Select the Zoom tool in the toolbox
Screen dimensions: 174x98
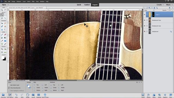(x=2, y=10)
